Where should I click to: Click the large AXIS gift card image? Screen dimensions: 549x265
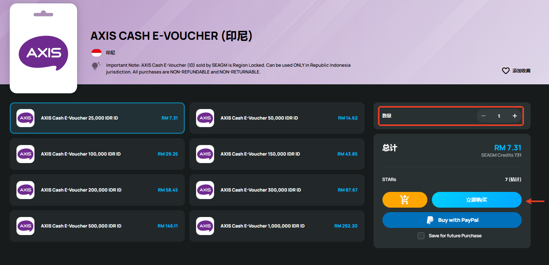(43, 48)
